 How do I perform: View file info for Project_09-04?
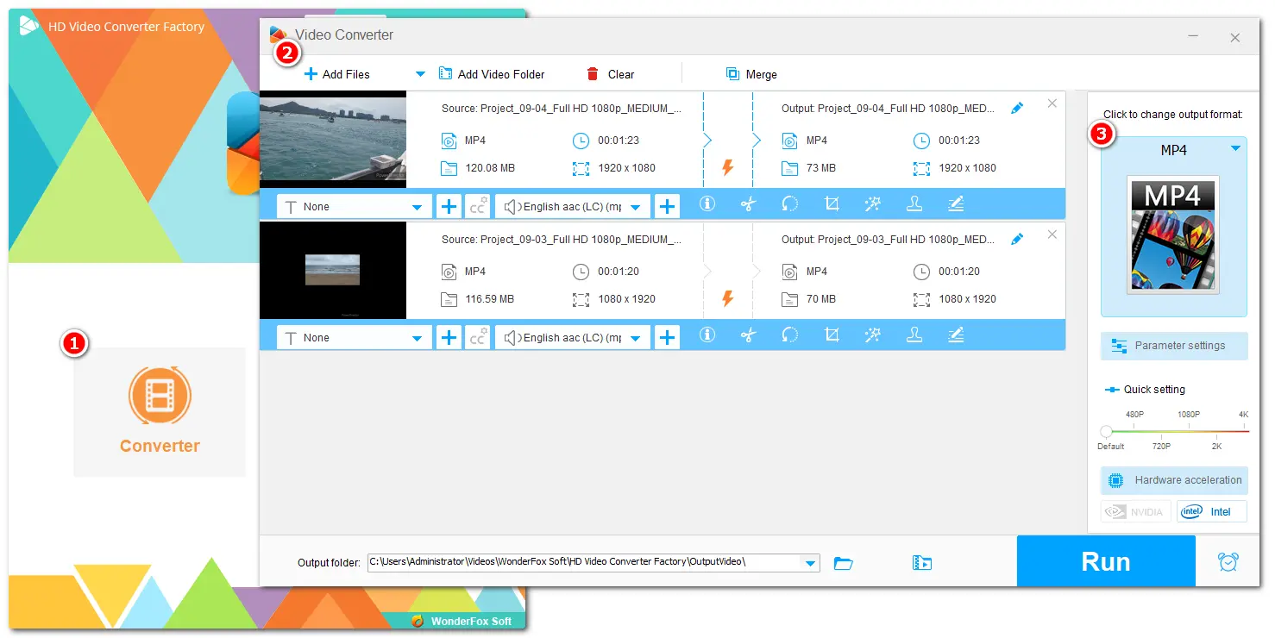click(707, 204)
